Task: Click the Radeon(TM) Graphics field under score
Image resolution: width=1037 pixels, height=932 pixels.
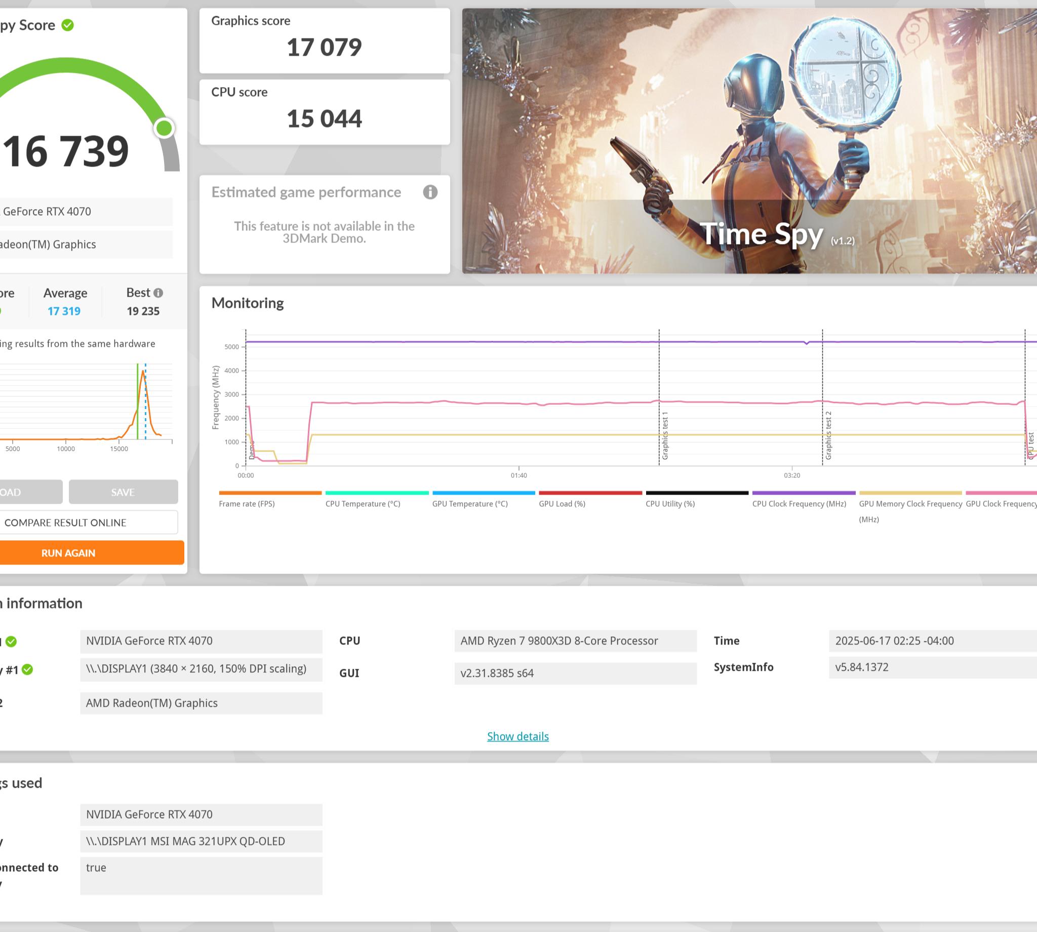Action: pyautogui.click(x=85, y=245)
